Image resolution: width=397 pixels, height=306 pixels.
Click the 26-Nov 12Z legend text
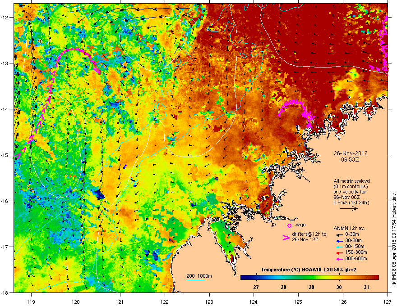tap(305, 239)
